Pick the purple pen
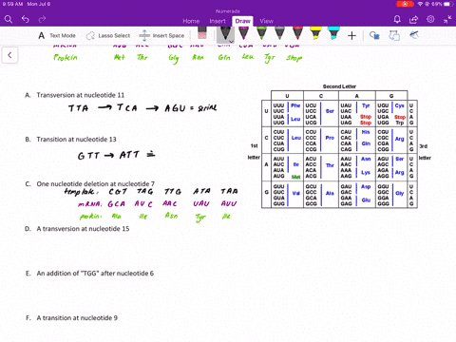456x342 pixels. point(243,33)
